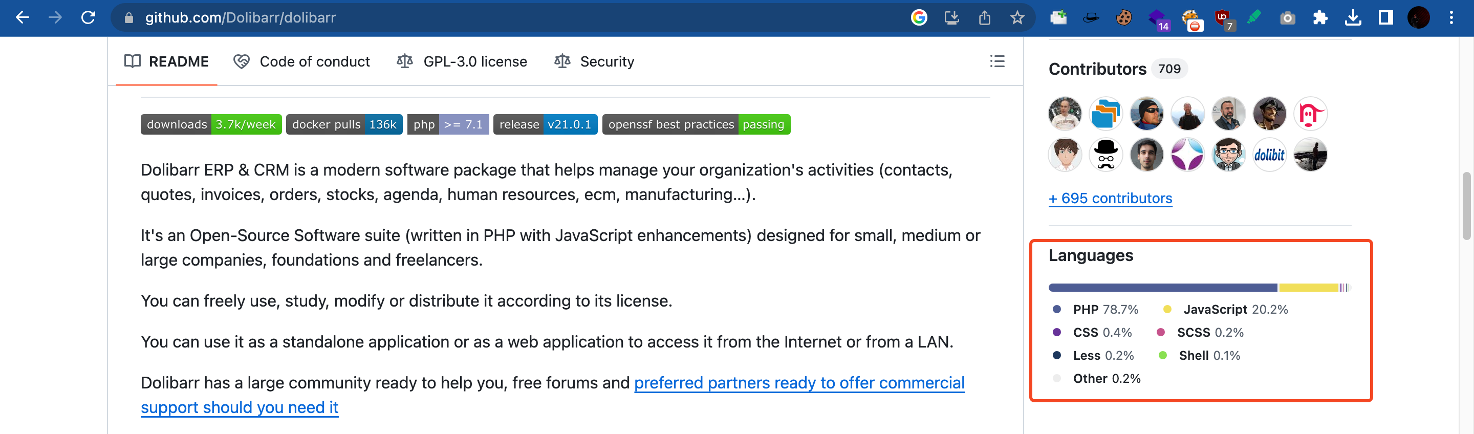
Task: Click the php >= 7.1 badge
Action: click(448, 124)
